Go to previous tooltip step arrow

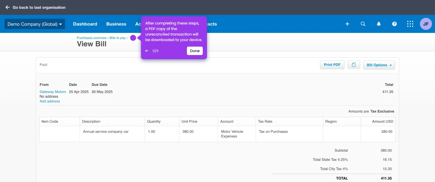pyautogui.click(x=147, y=51)
